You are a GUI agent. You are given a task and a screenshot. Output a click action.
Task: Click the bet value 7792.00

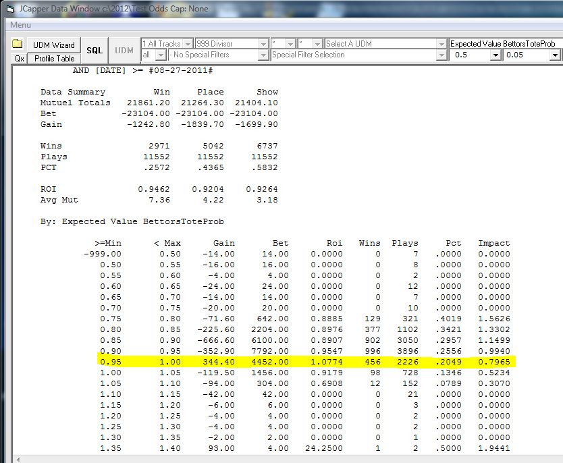(270, 351)
